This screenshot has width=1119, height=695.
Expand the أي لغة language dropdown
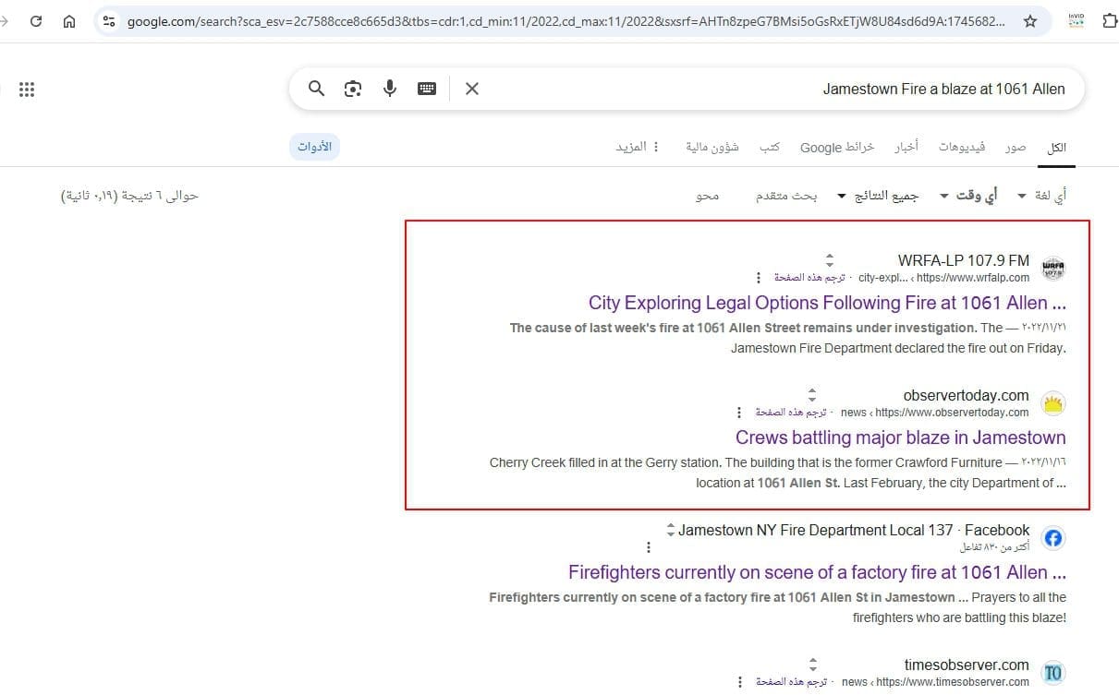1041,196
